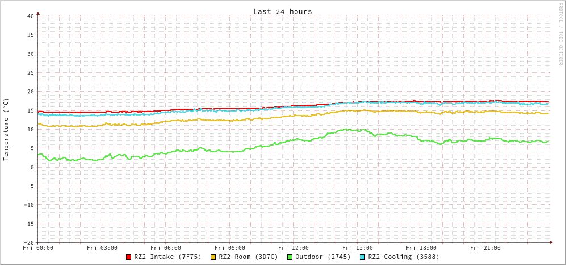Select the RZ2 Intake (7F75) legend label
The width and height of the screenshot is (566, 265).
[x=167, y=257]
